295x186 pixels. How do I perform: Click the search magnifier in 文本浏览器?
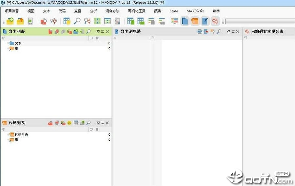pos(219,31)
